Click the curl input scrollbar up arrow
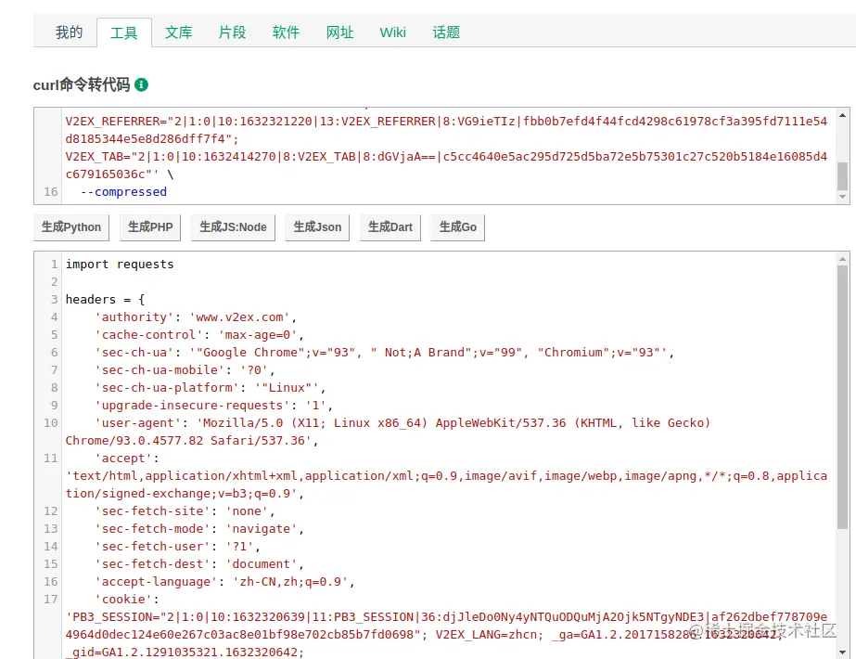Image resolution: width=856 pixels, height=659 pixels. [x=842, y=115]
